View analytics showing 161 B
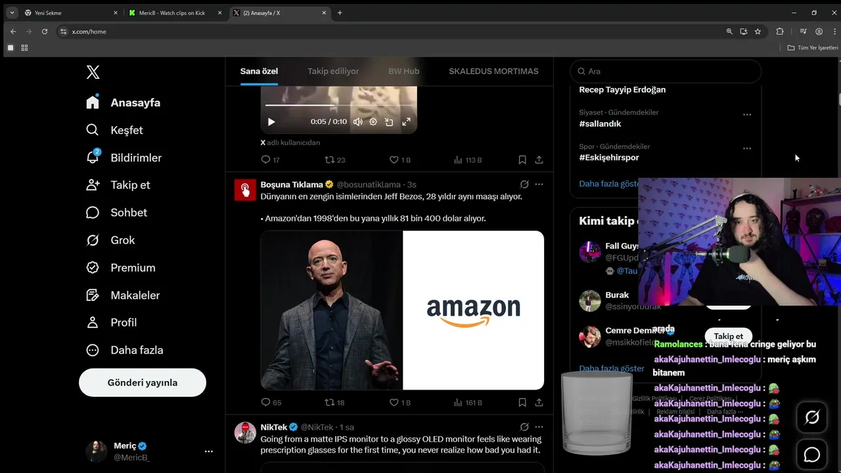841x473 pixels. [x=467, y=403]
